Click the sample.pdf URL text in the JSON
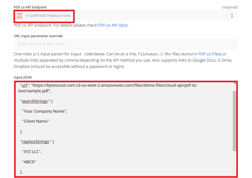 pyautogui.click(x=108, y=88)
